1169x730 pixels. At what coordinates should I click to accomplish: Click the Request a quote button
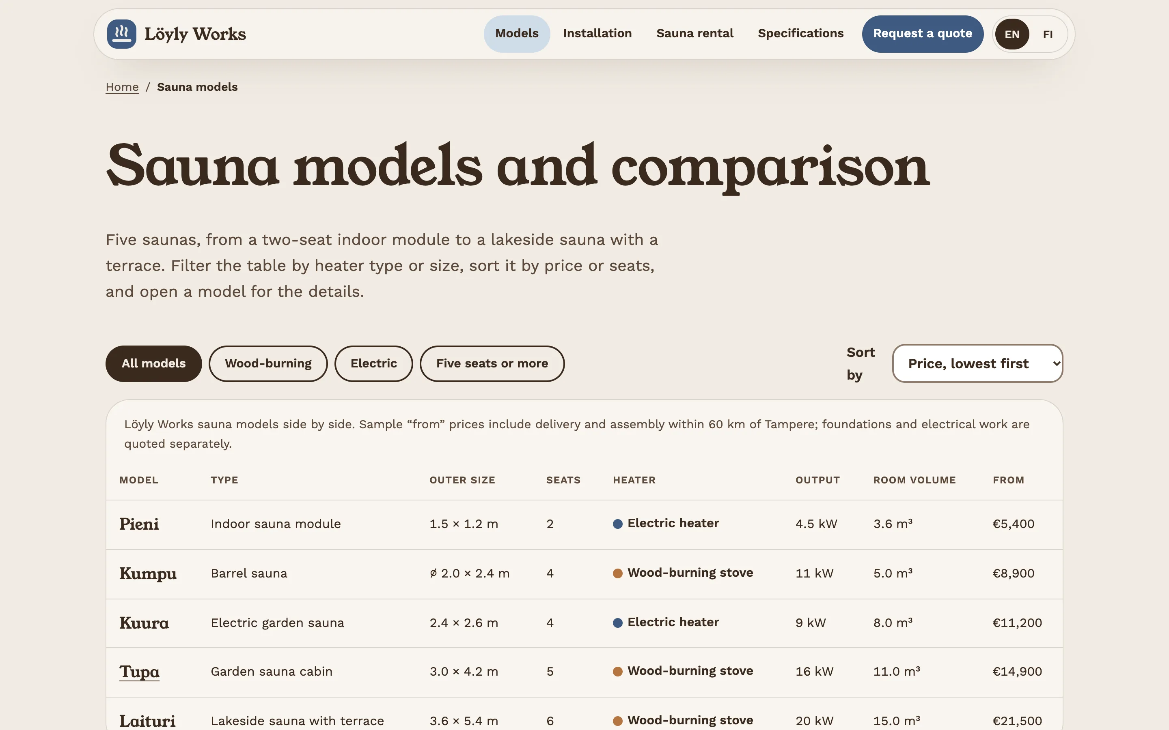click(922, 34)
